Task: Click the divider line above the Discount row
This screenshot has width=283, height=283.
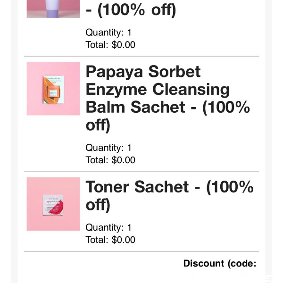Action: (141, 251)
